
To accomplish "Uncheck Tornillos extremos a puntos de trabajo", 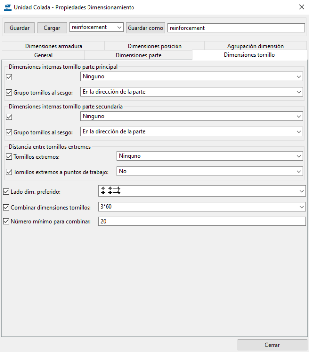I will click(x=9, y=172).
